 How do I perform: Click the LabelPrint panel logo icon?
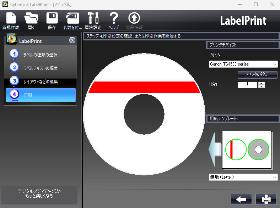(x=11, y=39)
